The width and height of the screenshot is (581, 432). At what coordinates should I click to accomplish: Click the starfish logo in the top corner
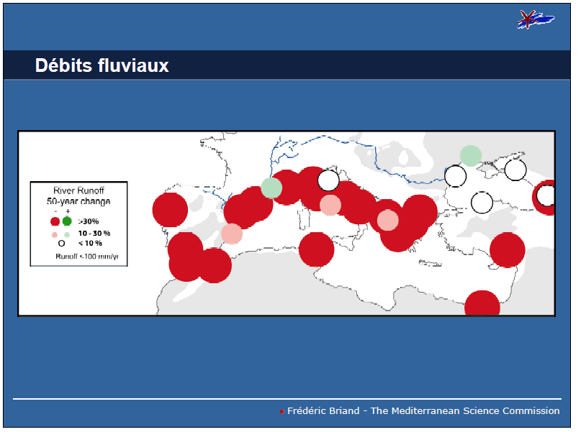(x=536, y=20)
